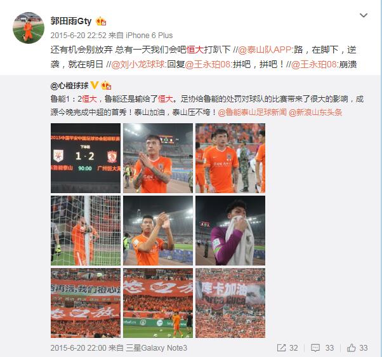Click the 2015-6-20 22:52 timestamp link
The width and height of the screenshot is (382, 357).
tap(79, 36)
